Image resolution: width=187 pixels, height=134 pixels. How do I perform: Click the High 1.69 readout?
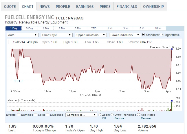point(70,42)
